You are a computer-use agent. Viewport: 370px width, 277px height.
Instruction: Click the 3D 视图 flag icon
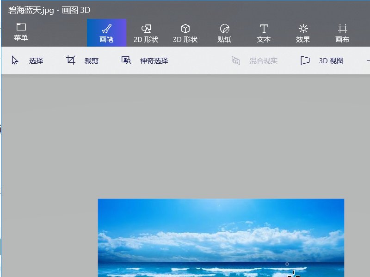click(x=305, y=60)
